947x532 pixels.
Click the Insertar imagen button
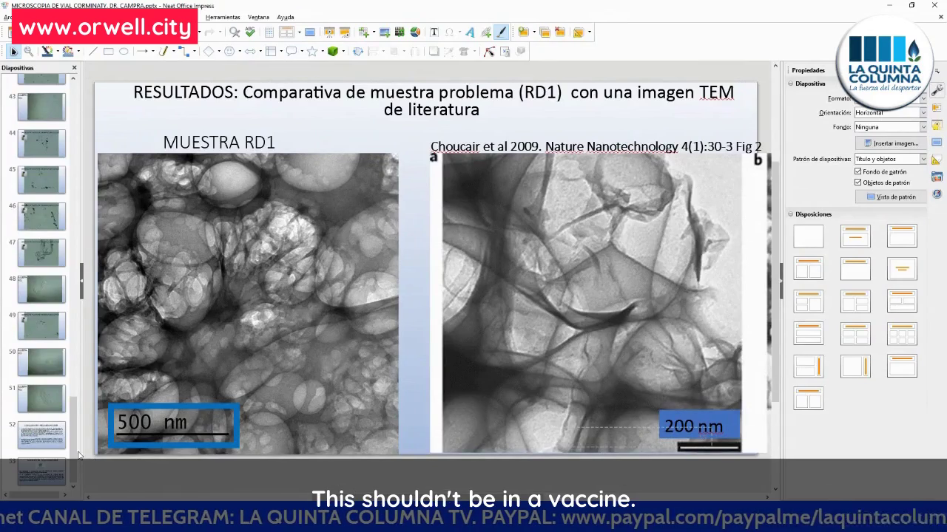[891, 143]
